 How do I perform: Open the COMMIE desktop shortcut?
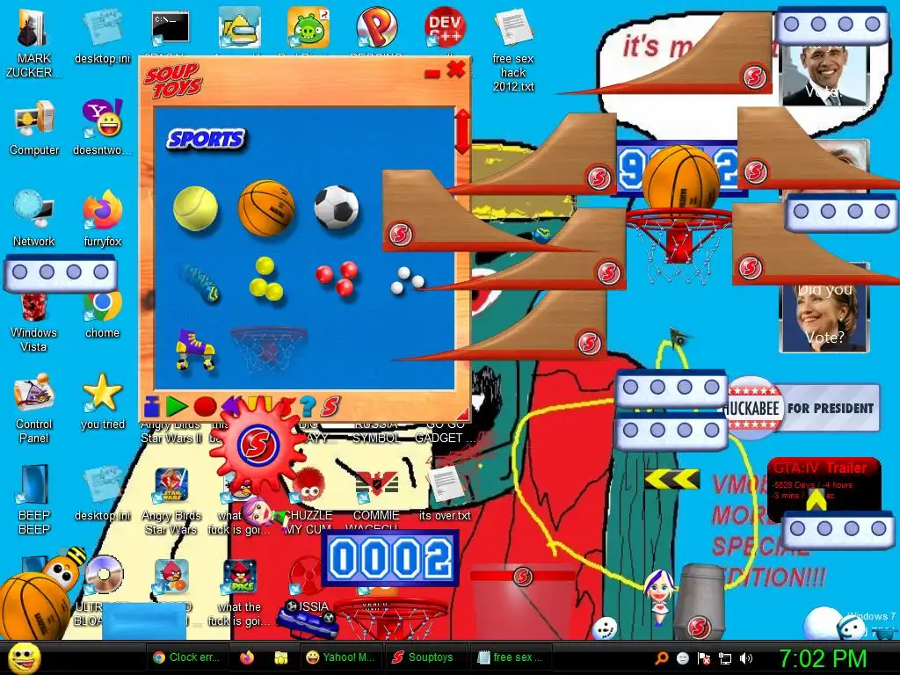[x=376, y=499]
